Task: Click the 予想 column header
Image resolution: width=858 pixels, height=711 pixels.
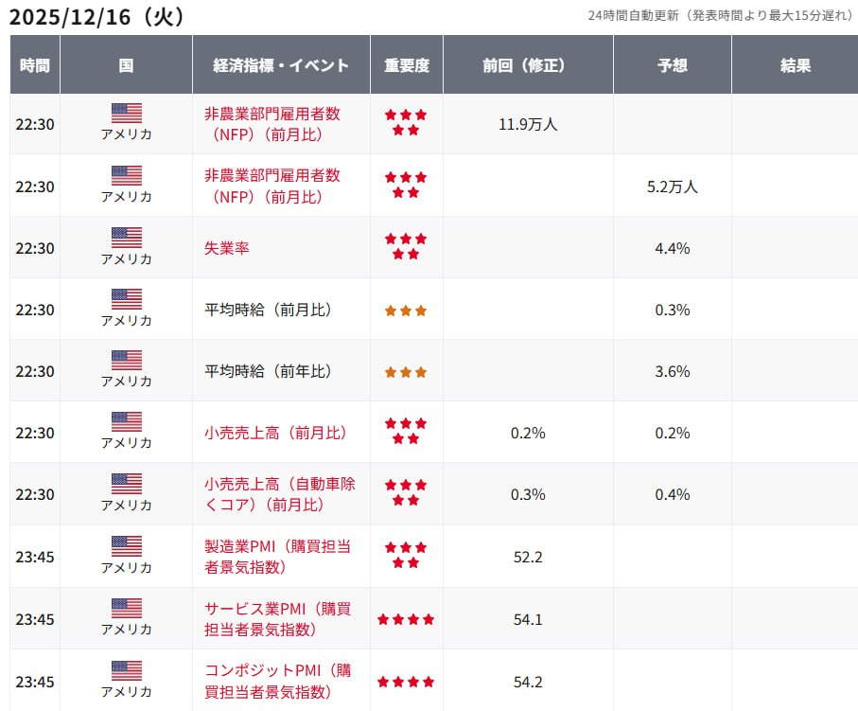Action: point(672,65)
